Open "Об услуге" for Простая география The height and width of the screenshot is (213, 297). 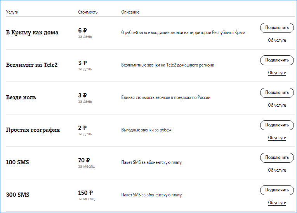click(x=277, y=138)
